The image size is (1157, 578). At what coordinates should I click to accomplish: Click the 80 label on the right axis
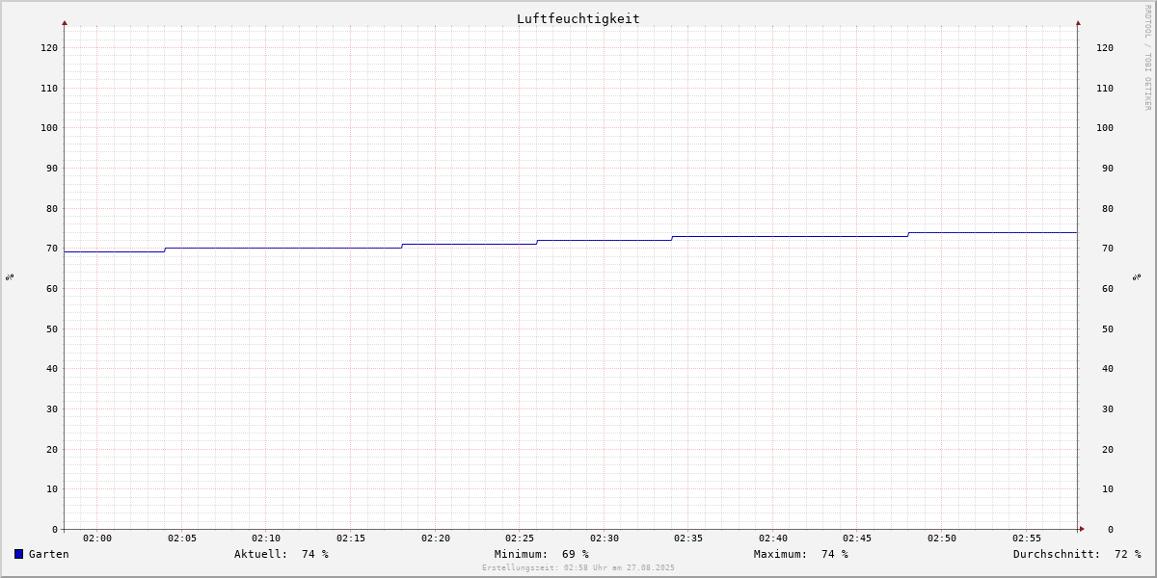[x=1108, y=208]
